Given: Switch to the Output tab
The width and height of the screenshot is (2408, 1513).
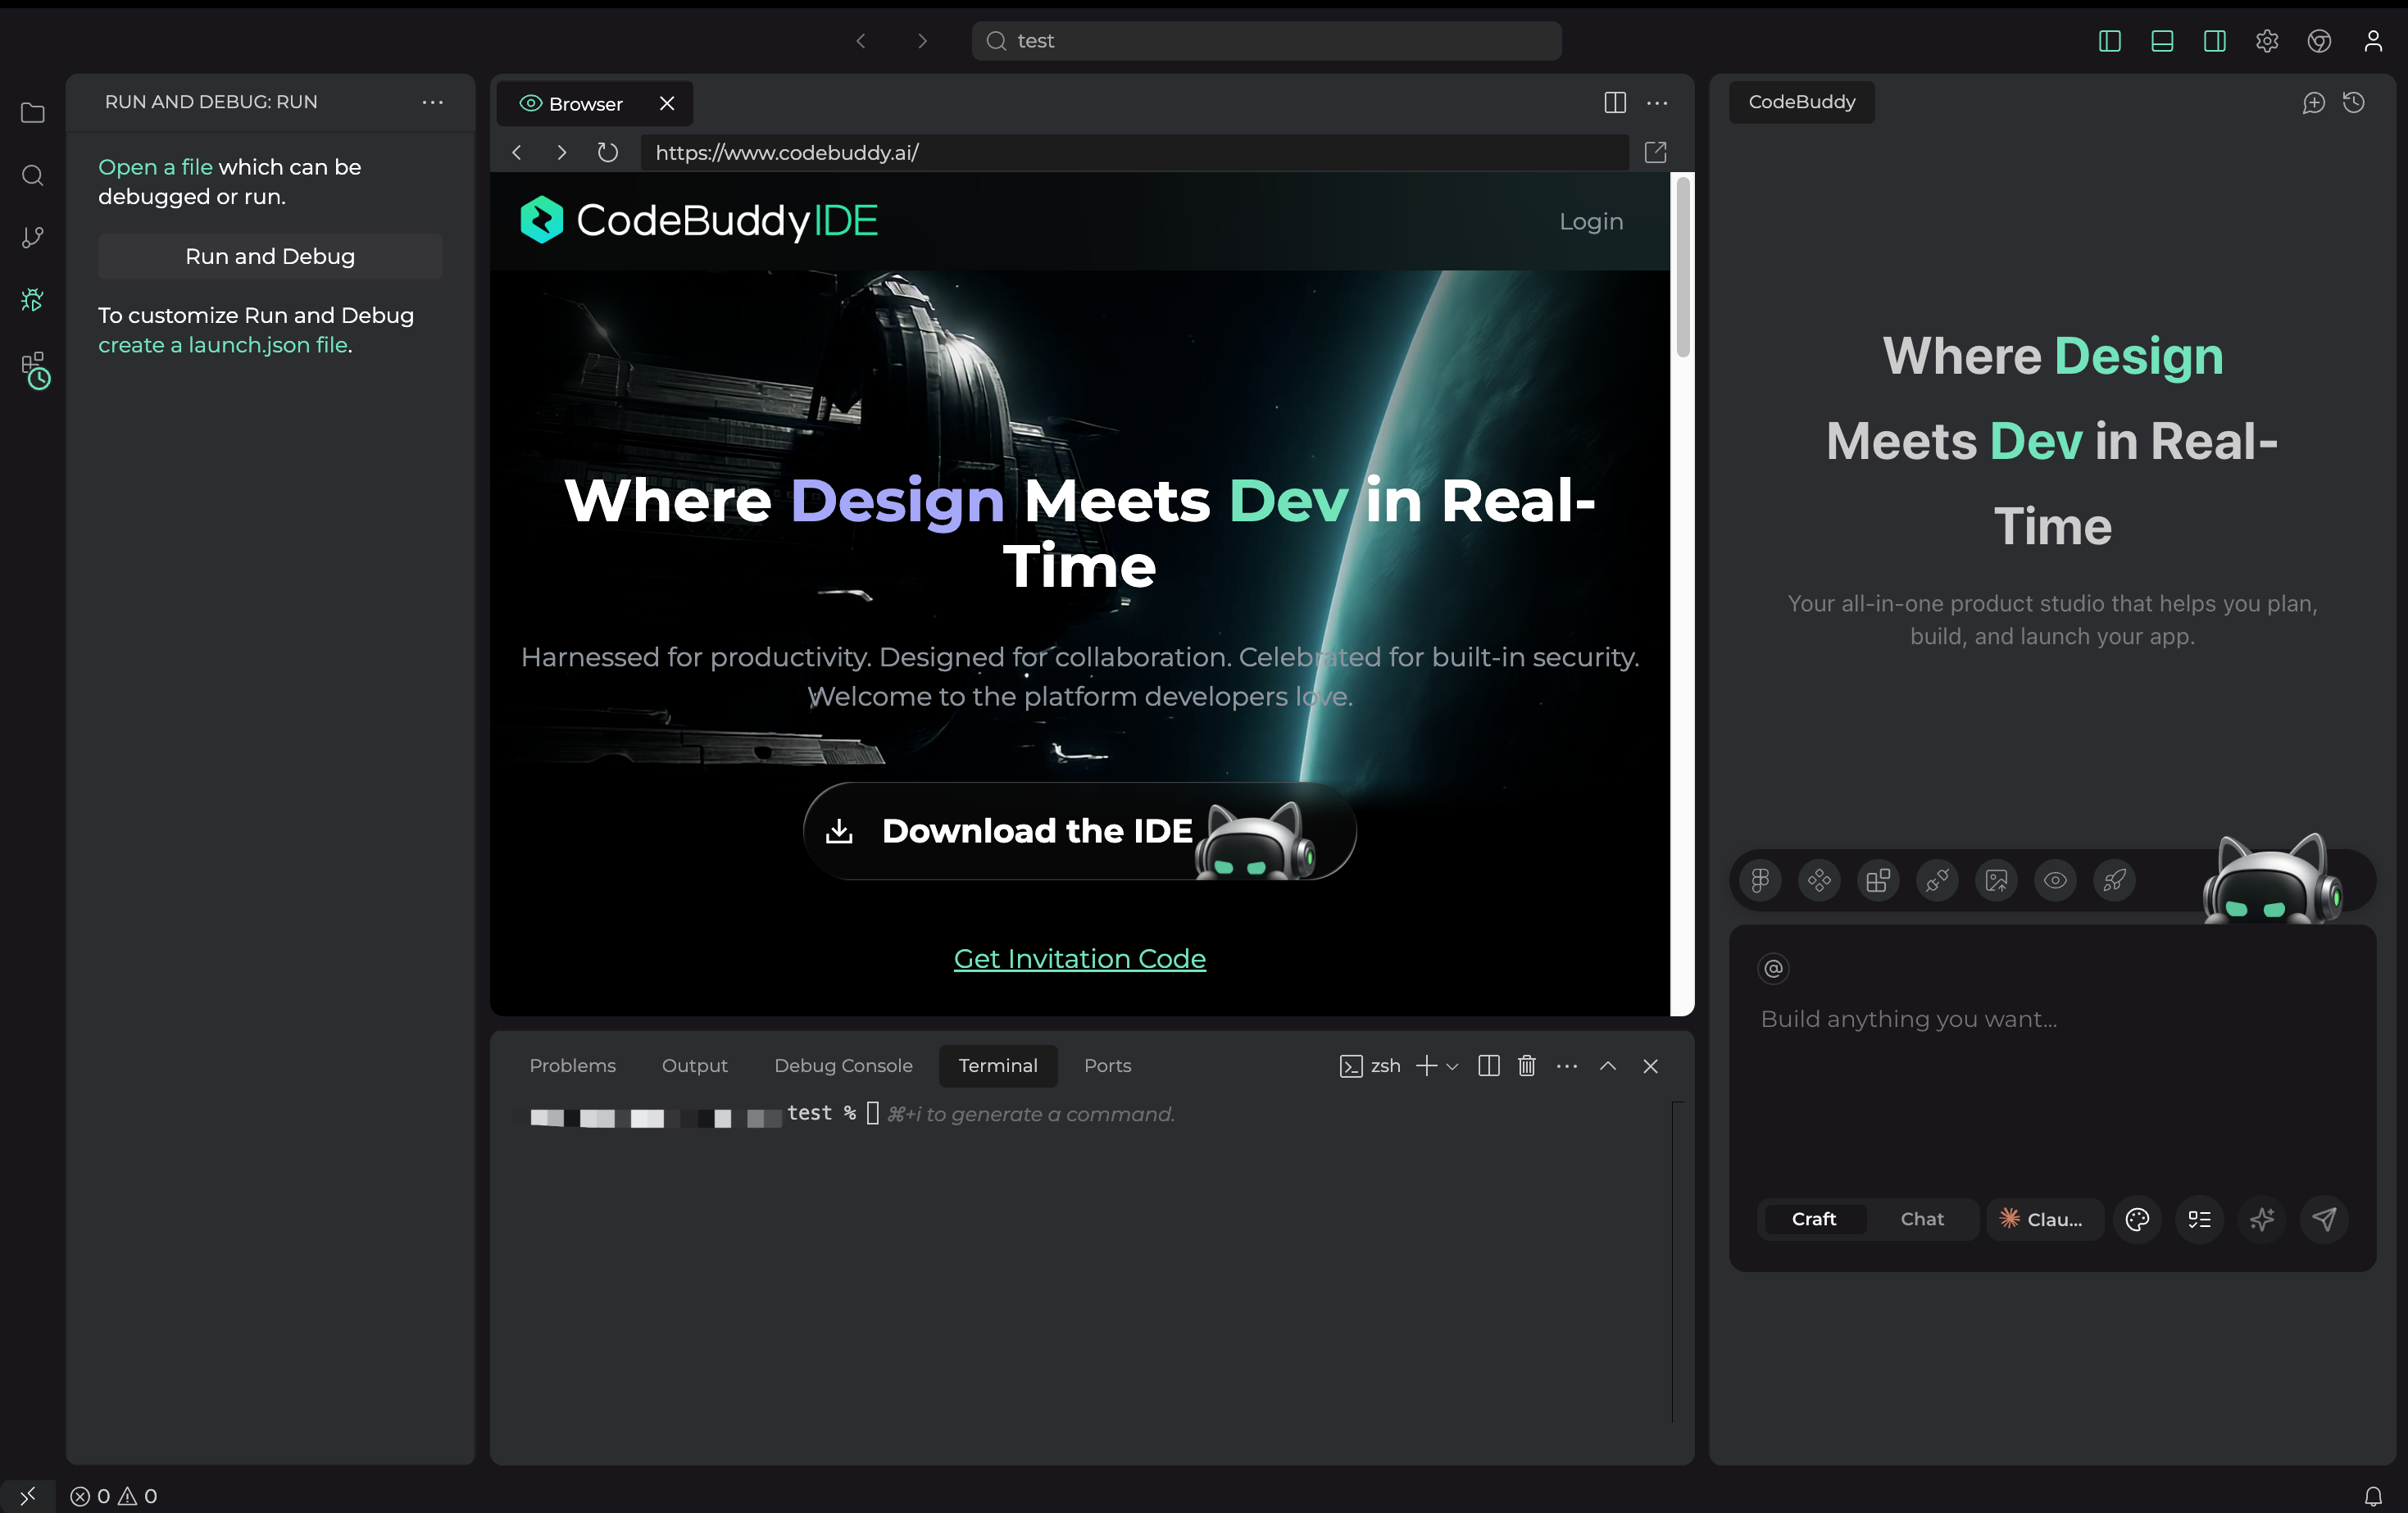Looking at the screenshot, I should (694, 1066).
